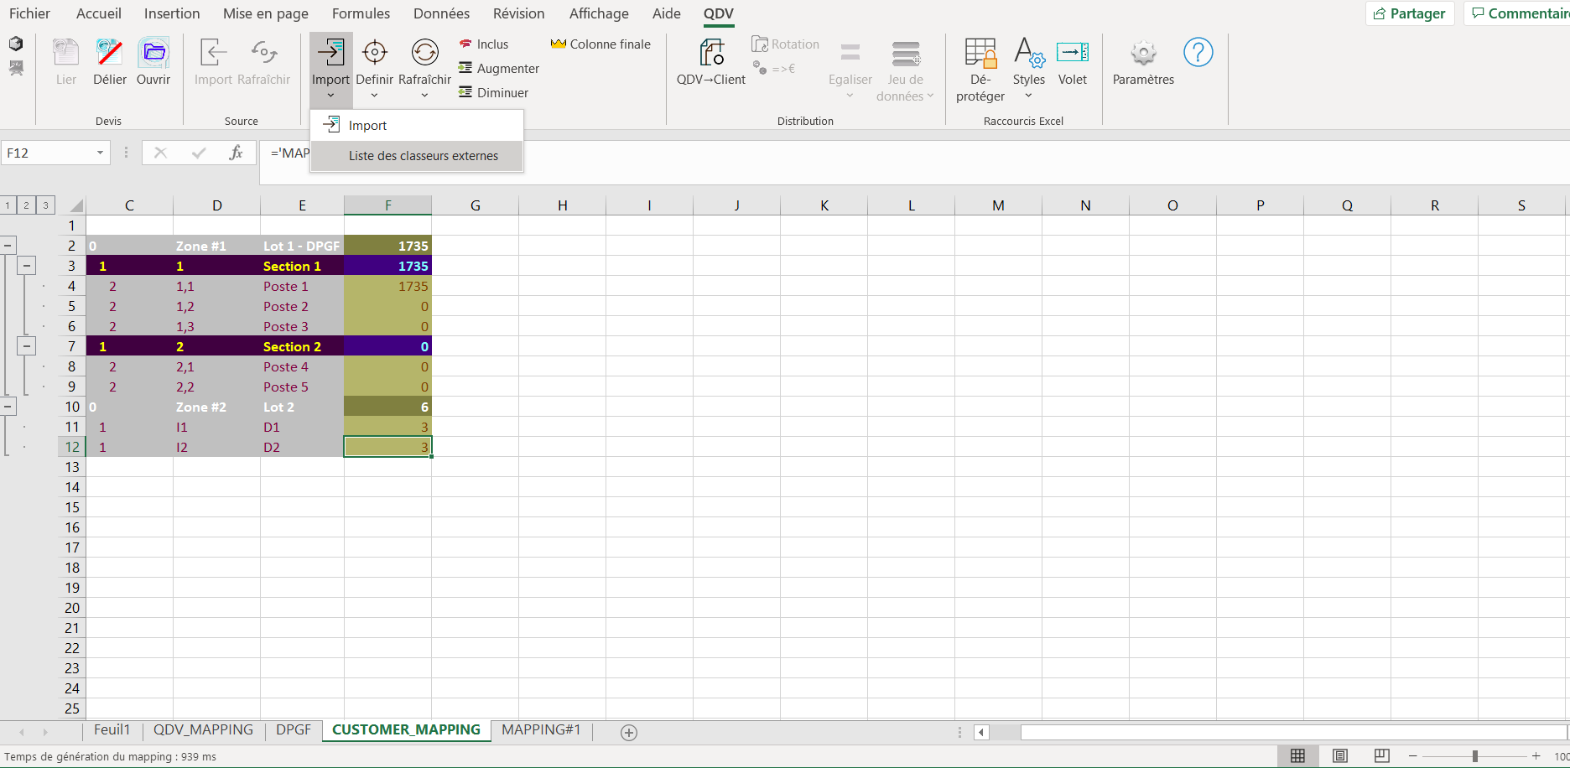Select row 13 header
This screenshot has width=1570, height=768.
coord(72,467)
